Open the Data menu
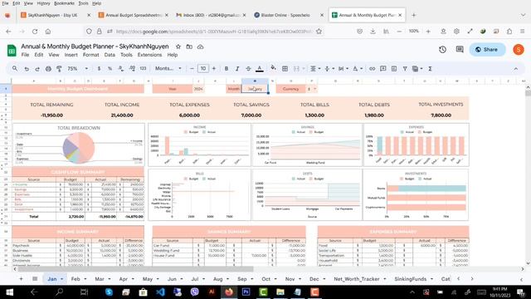Image resolution: width=531 pixels, height=299 pixels. 110,55
